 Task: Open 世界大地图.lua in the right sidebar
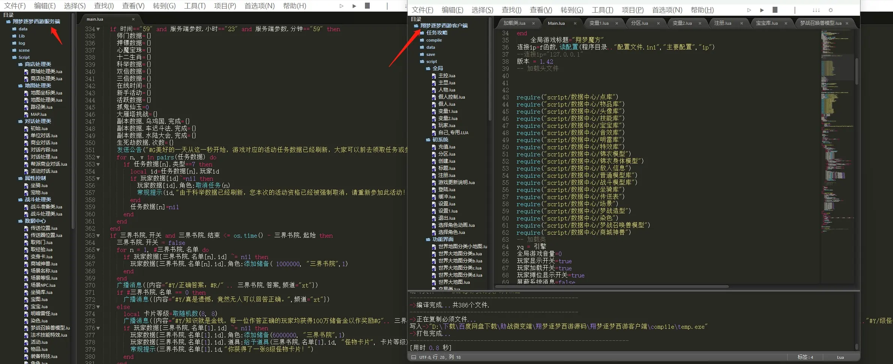454,282
